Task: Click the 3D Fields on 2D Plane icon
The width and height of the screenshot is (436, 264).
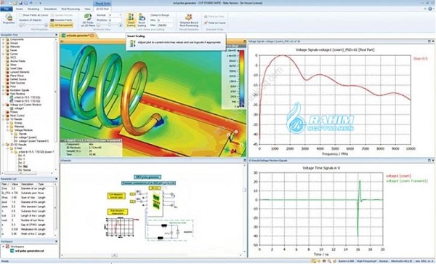Action: click(88, 20)
